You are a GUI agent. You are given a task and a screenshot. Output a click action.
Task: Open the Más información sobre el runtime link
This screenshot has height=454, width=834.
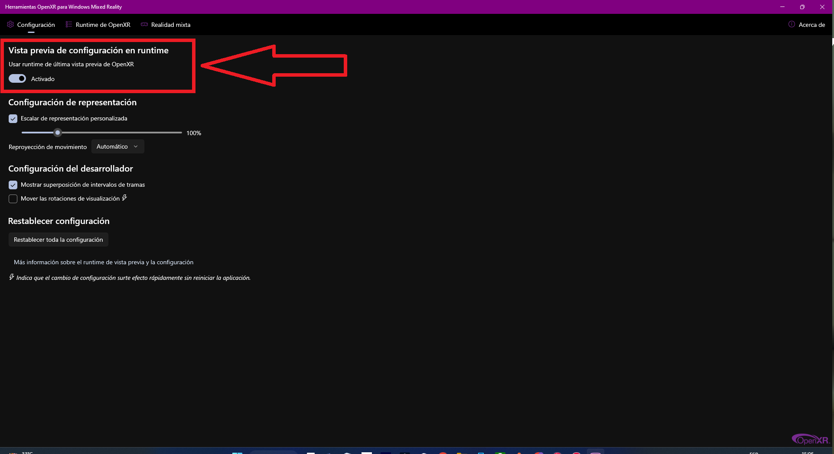104,262
